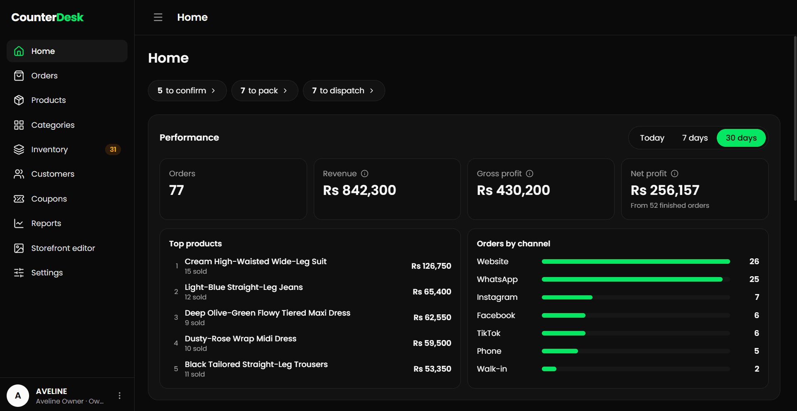Click the Inventory 31 alert badge
This screenshot has height=411, width=797.
point(113,149)
